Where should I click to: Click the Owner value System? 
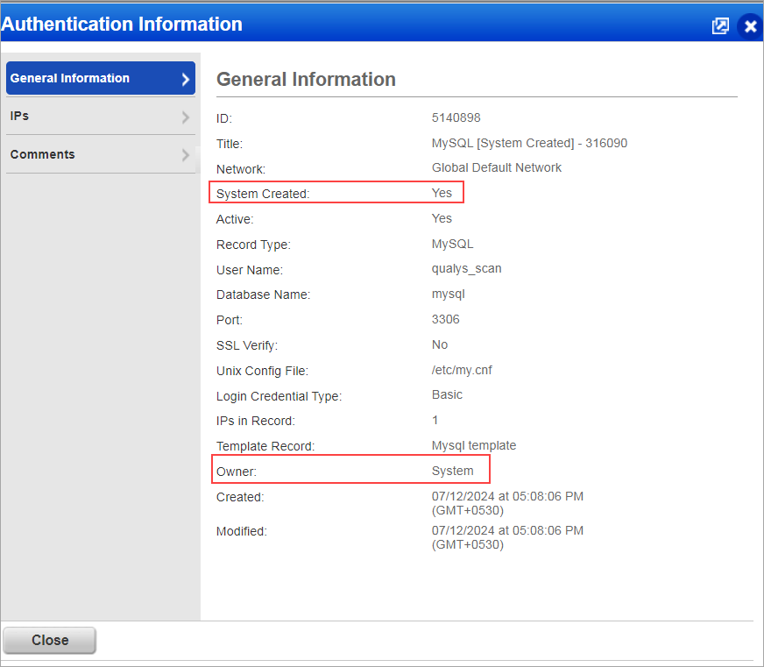pos(452,471)
